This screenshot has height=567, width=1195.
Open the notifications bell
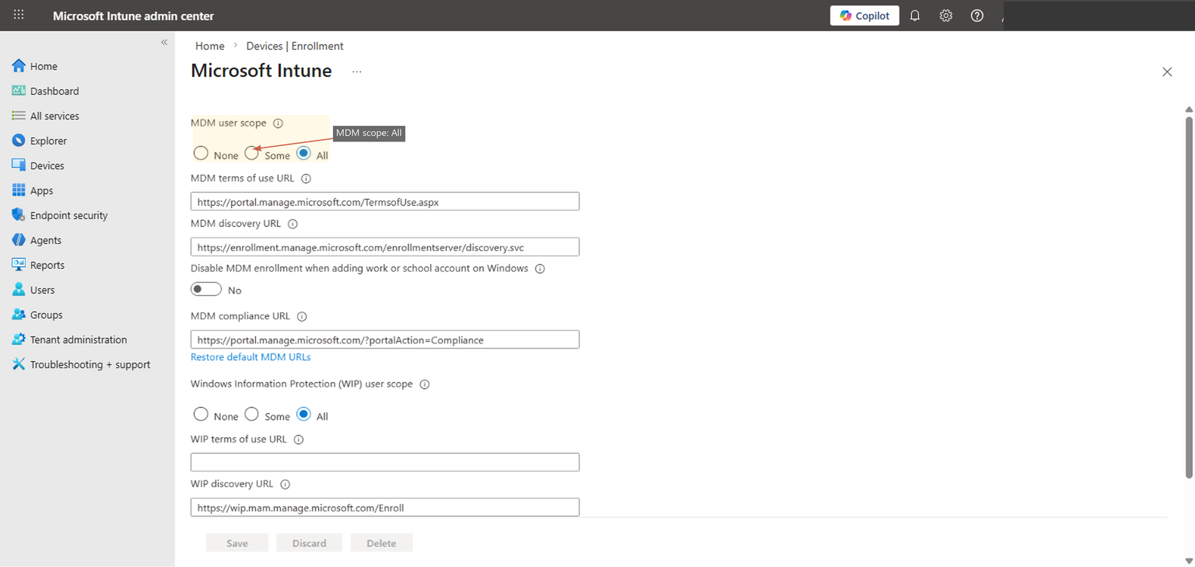[x=914, y=15]
